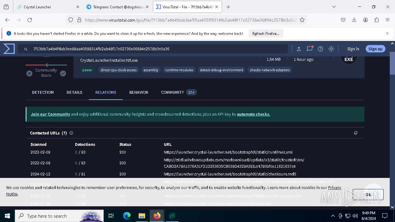Click Refresh Firefox button
Image resolution: width=395 pixels, height=222 pixels.
(x=266, y=33)
